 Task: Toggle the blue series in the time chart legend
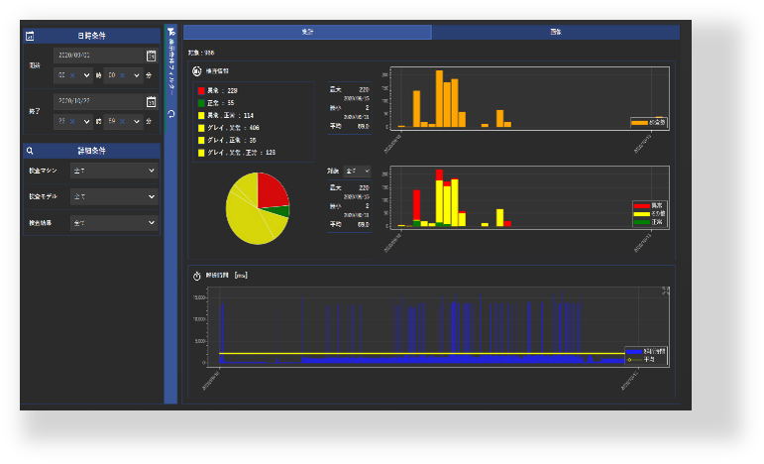pos(646,351)
